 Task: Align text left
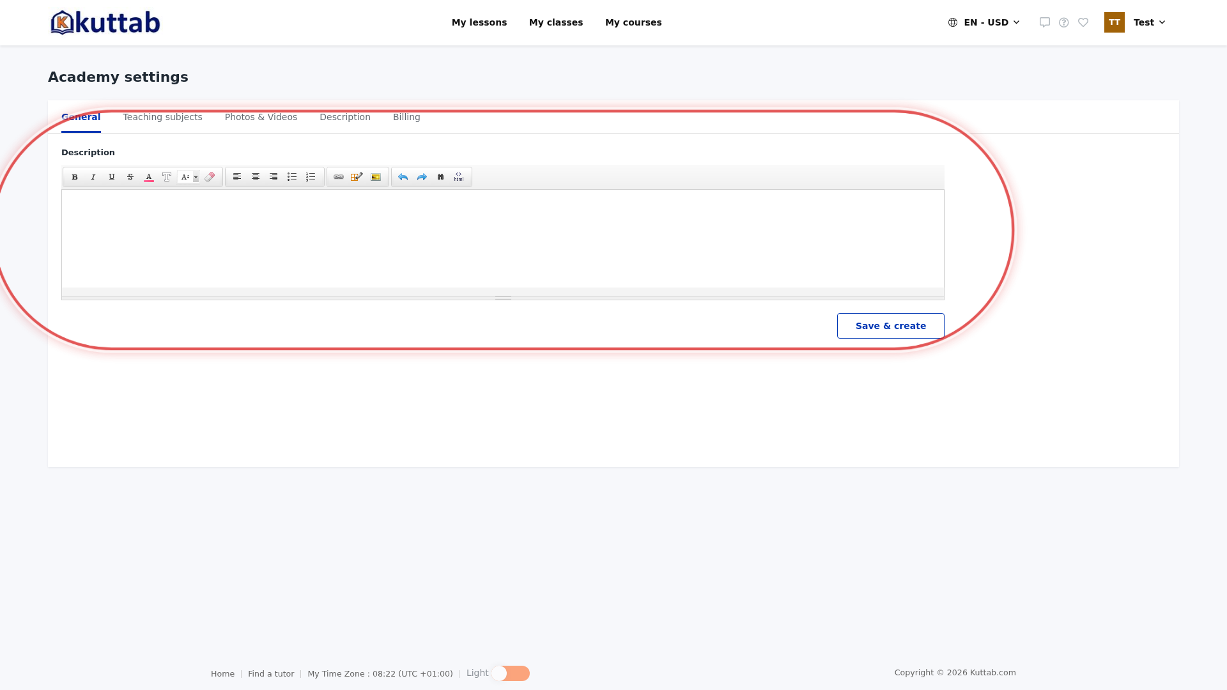(x=237, y=177)
